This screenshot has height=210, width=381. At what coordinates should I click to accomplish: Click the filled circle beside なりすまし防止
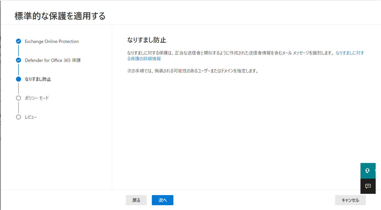point(18,79)
